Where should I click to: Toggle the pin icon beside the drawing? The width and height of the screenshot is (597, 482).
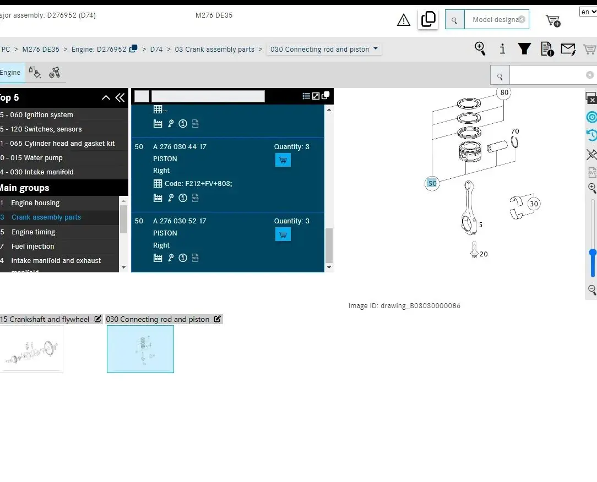[592, 154]
